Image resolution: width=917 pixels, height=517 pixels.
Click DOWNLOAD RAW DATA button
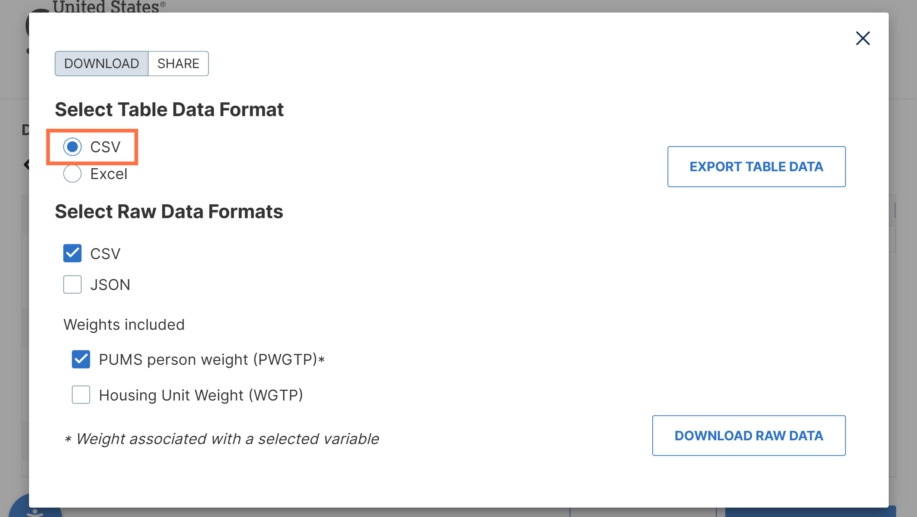[749, 435]
